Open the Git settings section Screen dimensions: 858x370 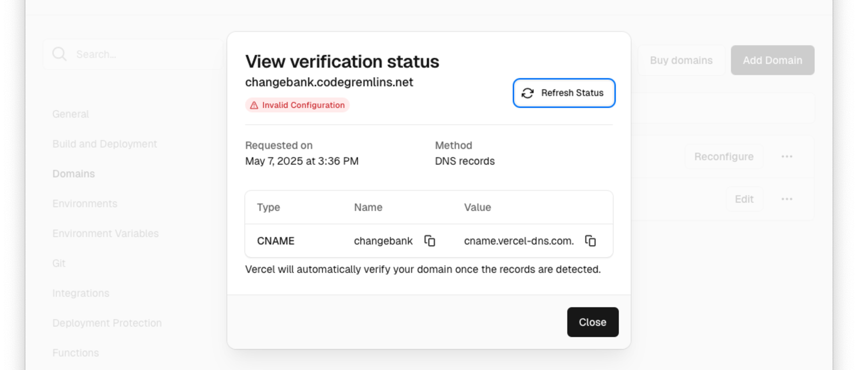coord(59,263)
